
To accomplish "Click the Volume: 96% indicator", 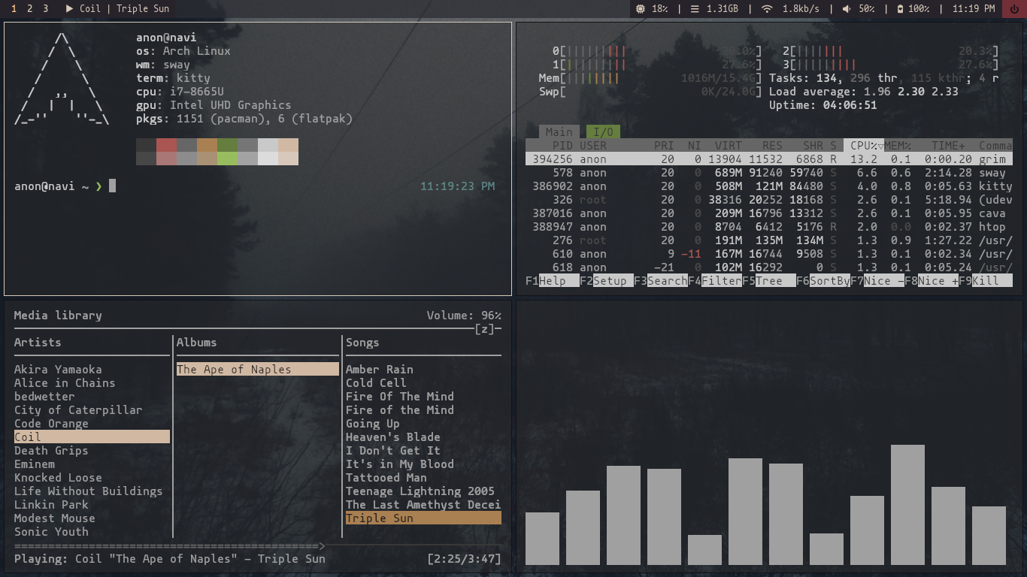I will coord(464,316).
